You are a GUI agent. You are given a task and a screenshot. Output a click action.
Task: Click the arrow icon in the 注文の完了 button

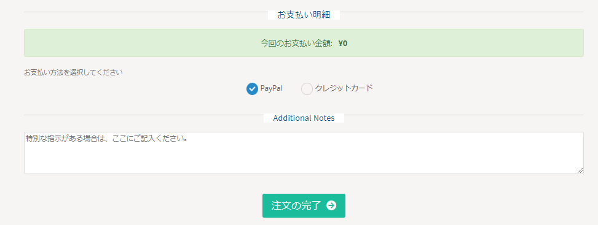[x=331, y=205]
